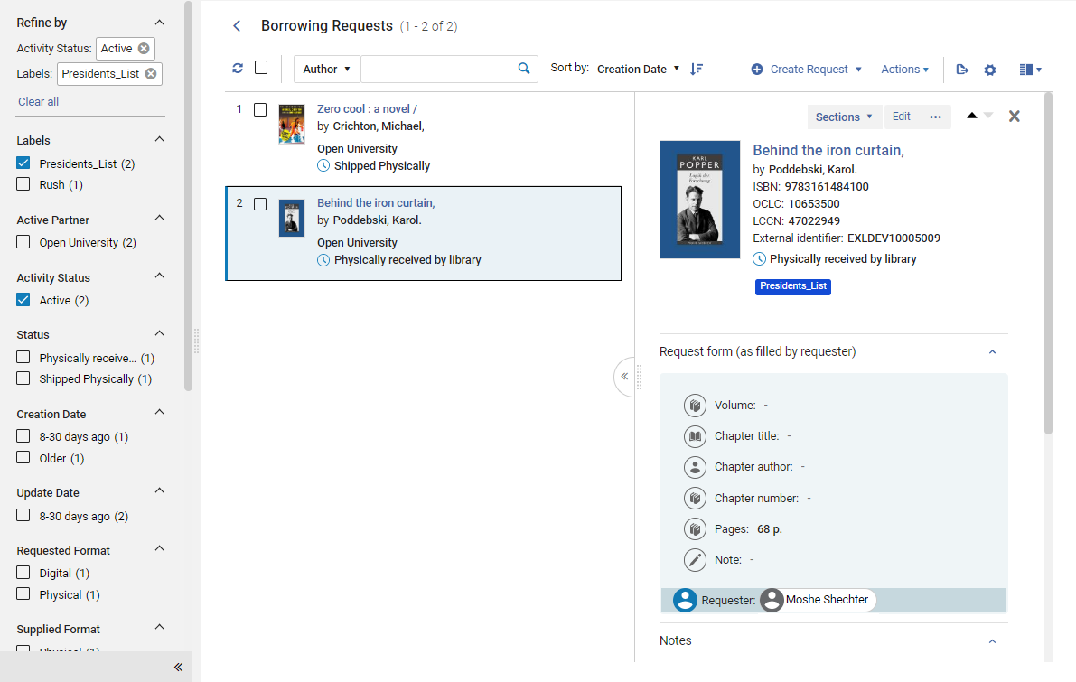
Task: Uncheck the Active status checkbox
Action: click(23, 300)
